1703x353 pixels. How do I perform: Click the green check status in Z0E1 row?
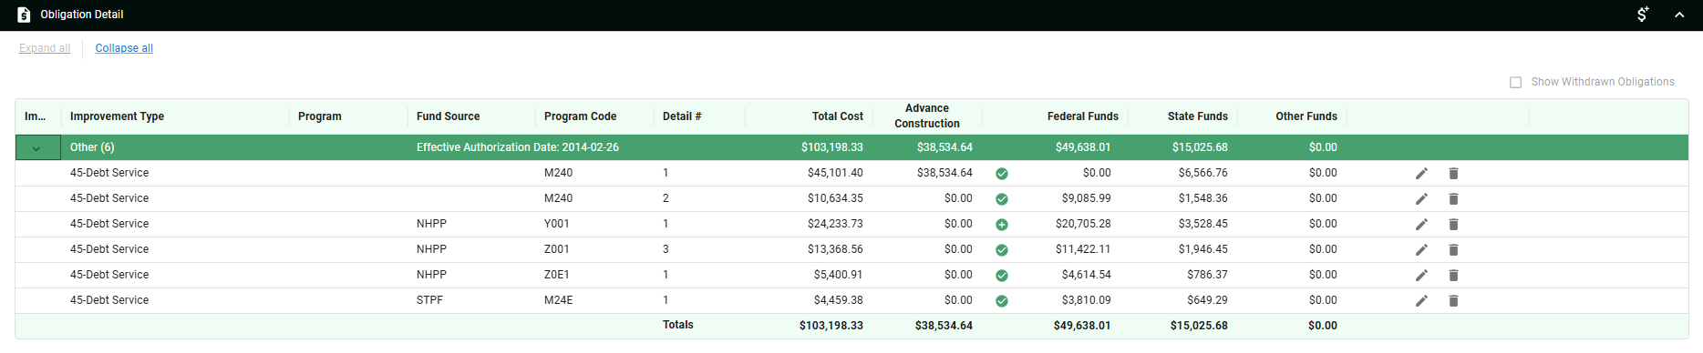1002,276
